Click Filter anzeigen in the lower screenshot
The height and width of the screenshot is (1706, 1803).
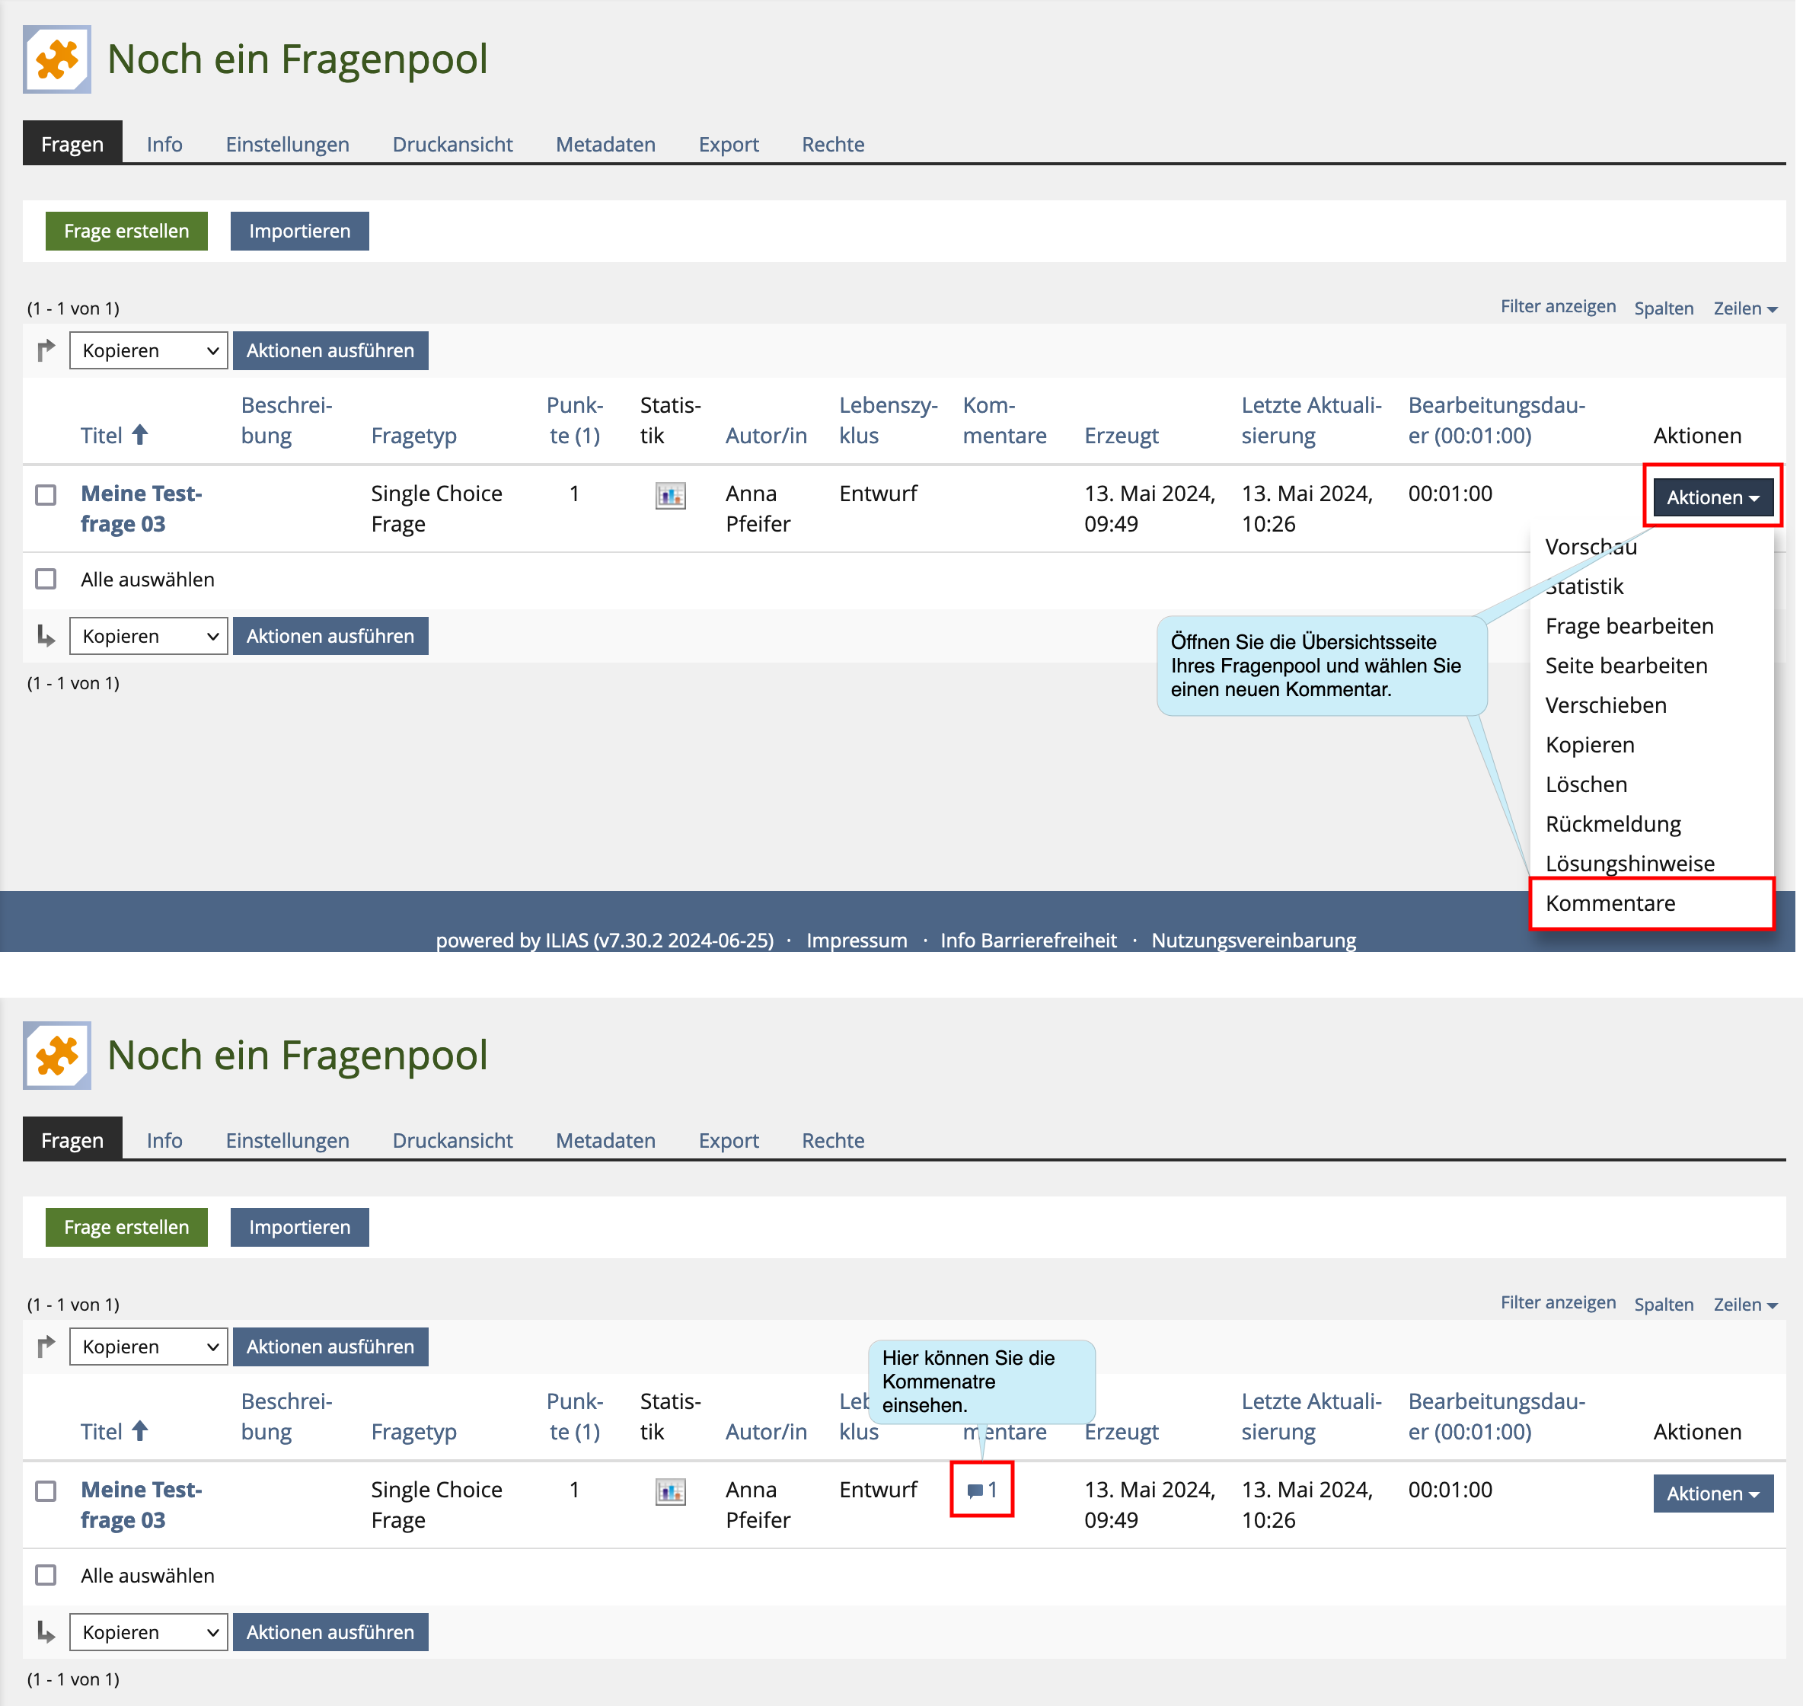[x=1558, y=1302]
